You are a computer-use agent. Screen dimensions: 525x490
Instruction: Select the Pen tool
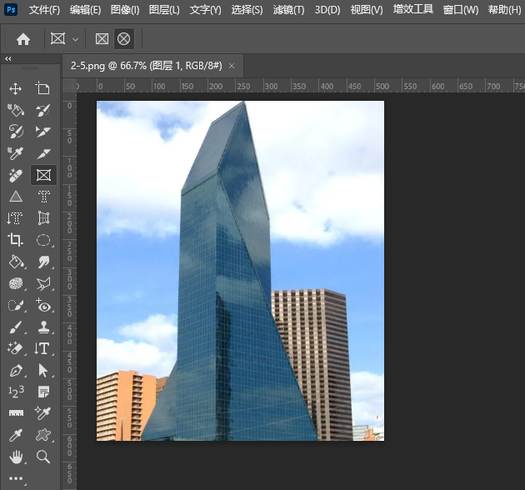point(15,370)
